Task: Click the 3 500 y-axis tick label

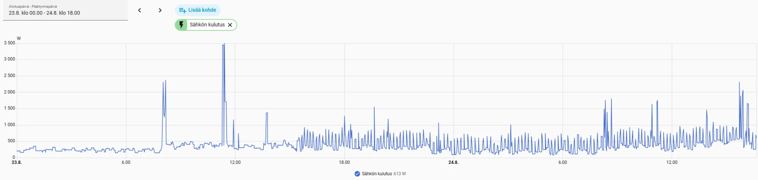Action: coord(9,43)
